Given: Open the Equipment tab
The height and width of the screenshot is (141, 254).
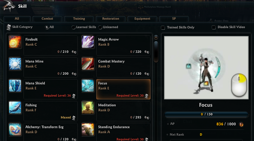Looking at the screenshot, I should [142, 19].
